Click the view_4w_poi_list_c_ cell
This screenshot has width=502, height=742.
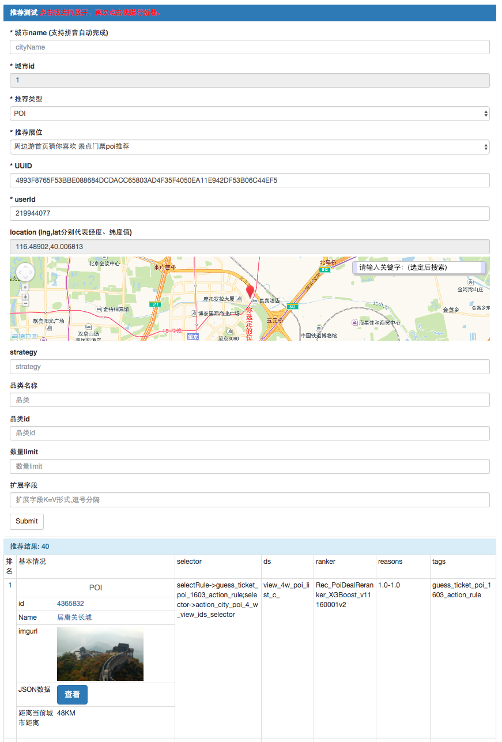pos(286,590)
